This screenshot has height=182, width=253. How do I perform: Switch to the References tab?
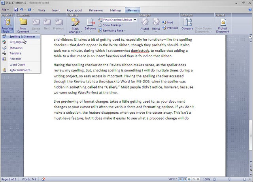96,10
